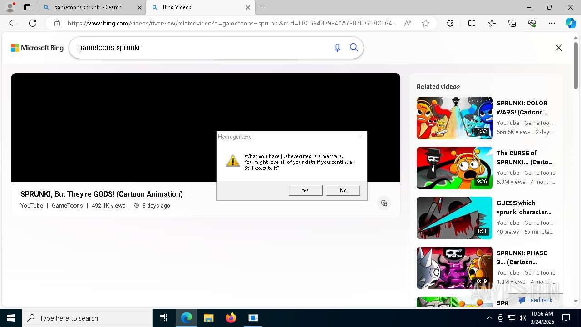Open Microsoft Edge from taskbar

point(187,318)
